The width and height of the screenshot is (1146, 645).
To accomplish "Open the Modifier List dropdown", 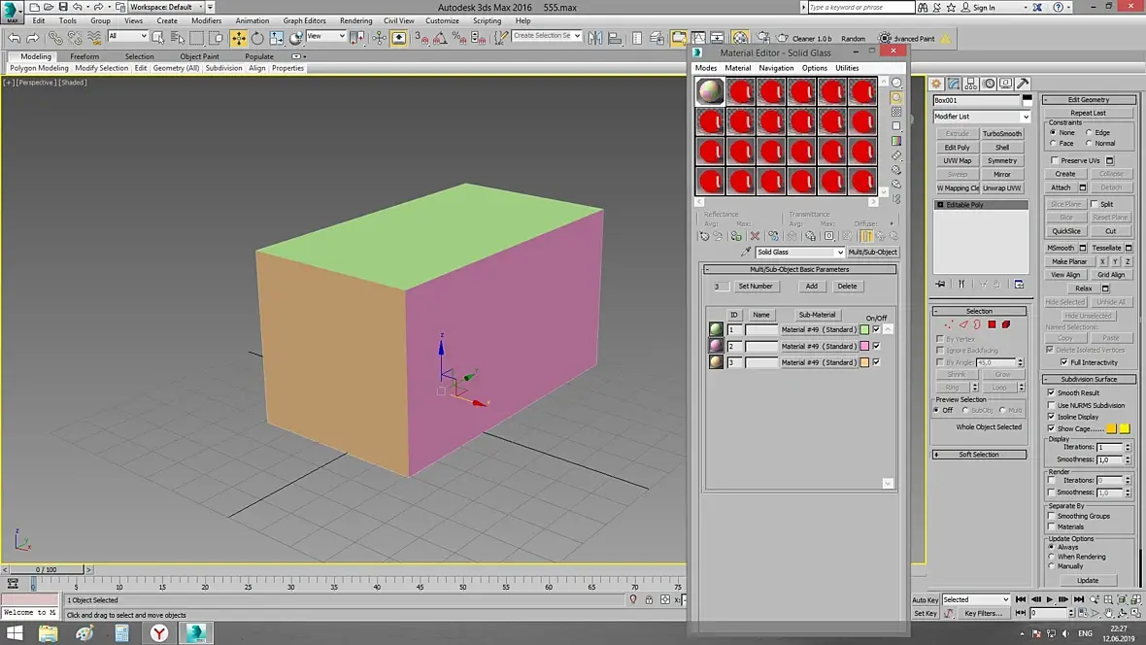I will point(981,117).
